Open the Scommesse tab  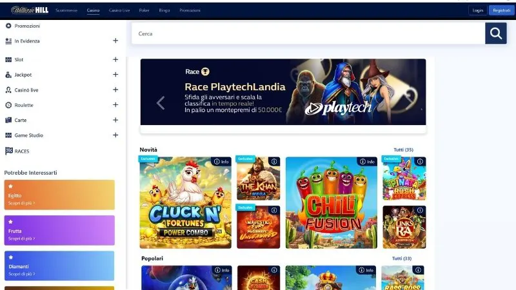66,10
